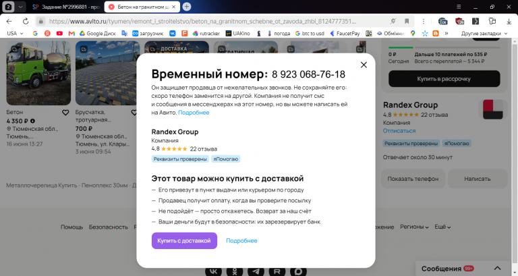Viewport: 518px width, 276px height.
Task: Open btc to usd bookmark
Action: pos(310,33)
